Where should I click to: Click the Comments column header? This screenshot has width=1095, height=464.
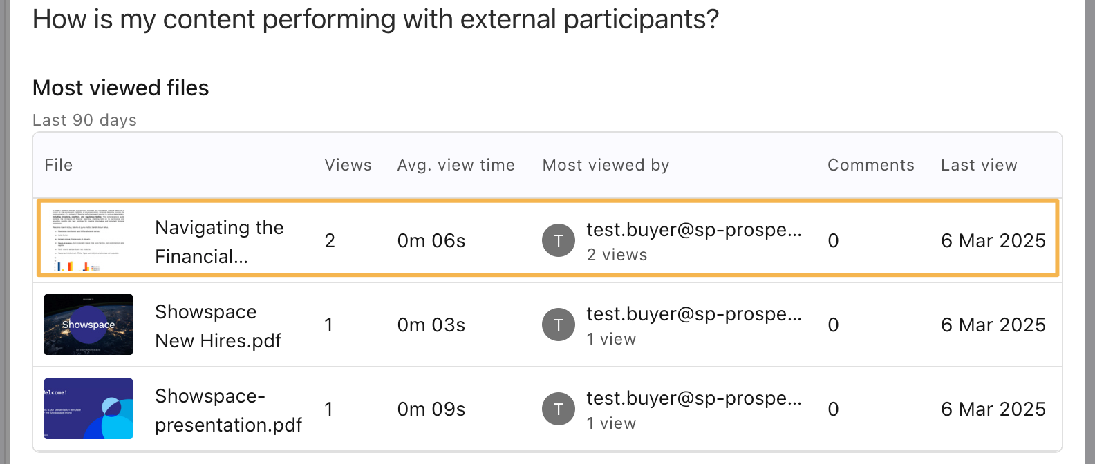[870, 165]
